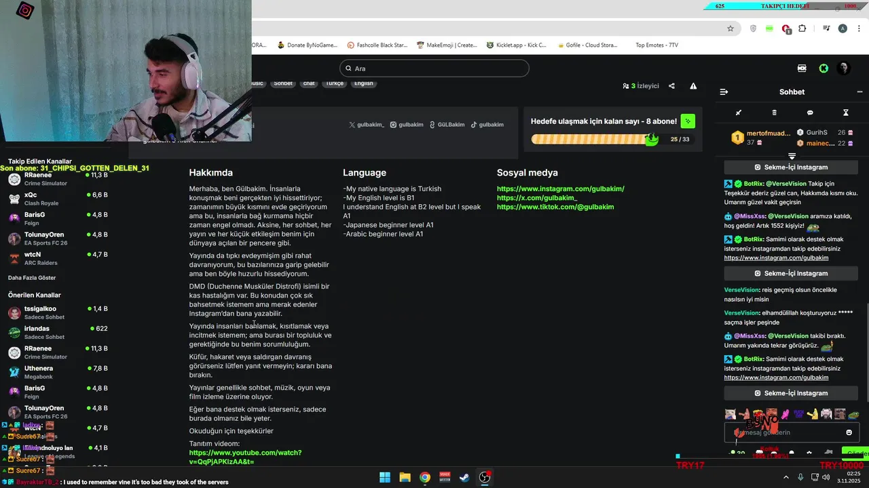
Task: Open the tiktok.com/@gulbakim link
Action: pos(555,207)
